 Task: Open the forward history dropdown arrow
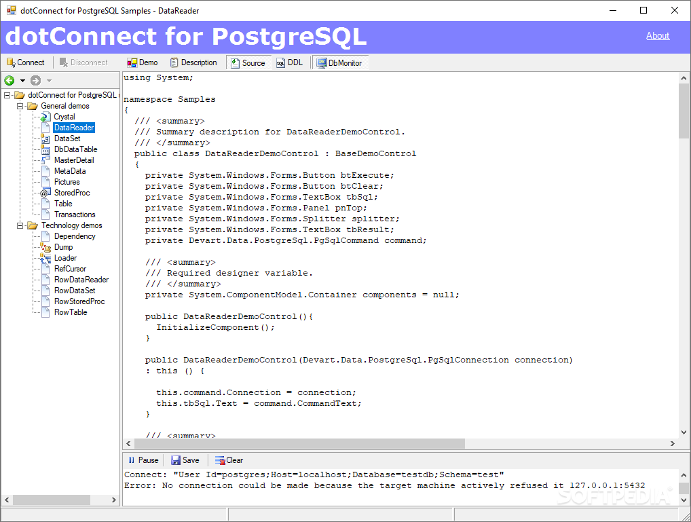(49, 81)
